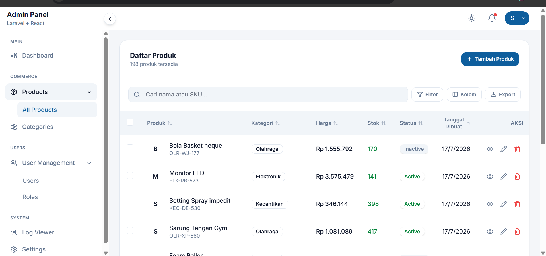The height and width of the screenshot is (256, 546).
Task: Click the Tambah Produk button
Action: [490, 59]
